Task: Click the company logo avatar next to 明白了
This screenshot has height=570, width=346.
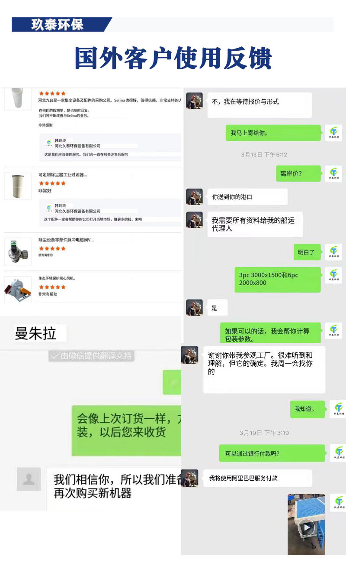Action: coord(333,251)
